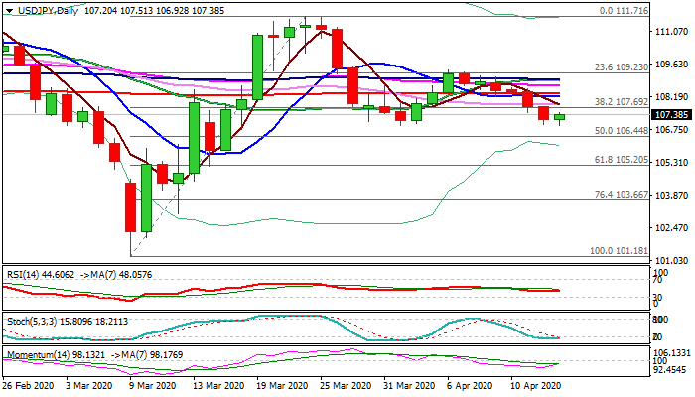This screenshot has height=397, width=695.
Task: Click the 6 Apr 2020 date label
Action: pos(471,386)
